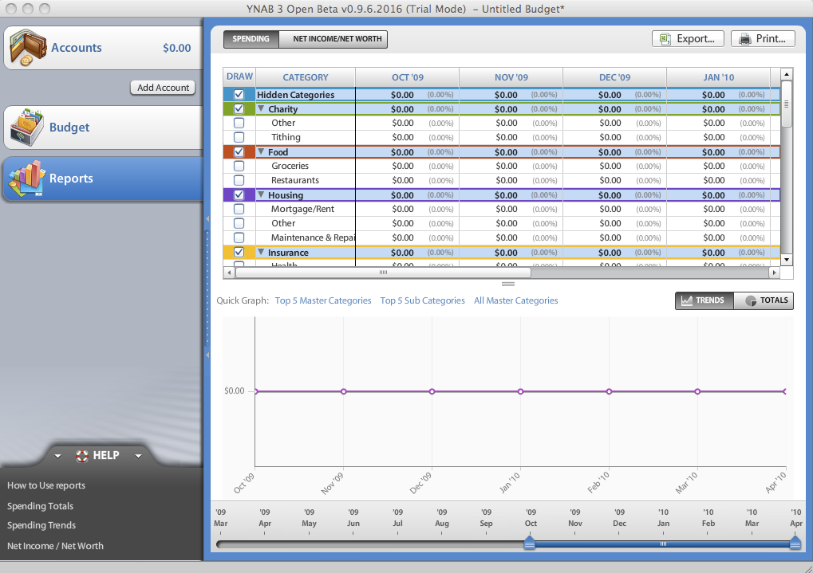Check the Groceries draw checkbox
Viewport: 813px width, 573px height.
click(x=239, y=166)
